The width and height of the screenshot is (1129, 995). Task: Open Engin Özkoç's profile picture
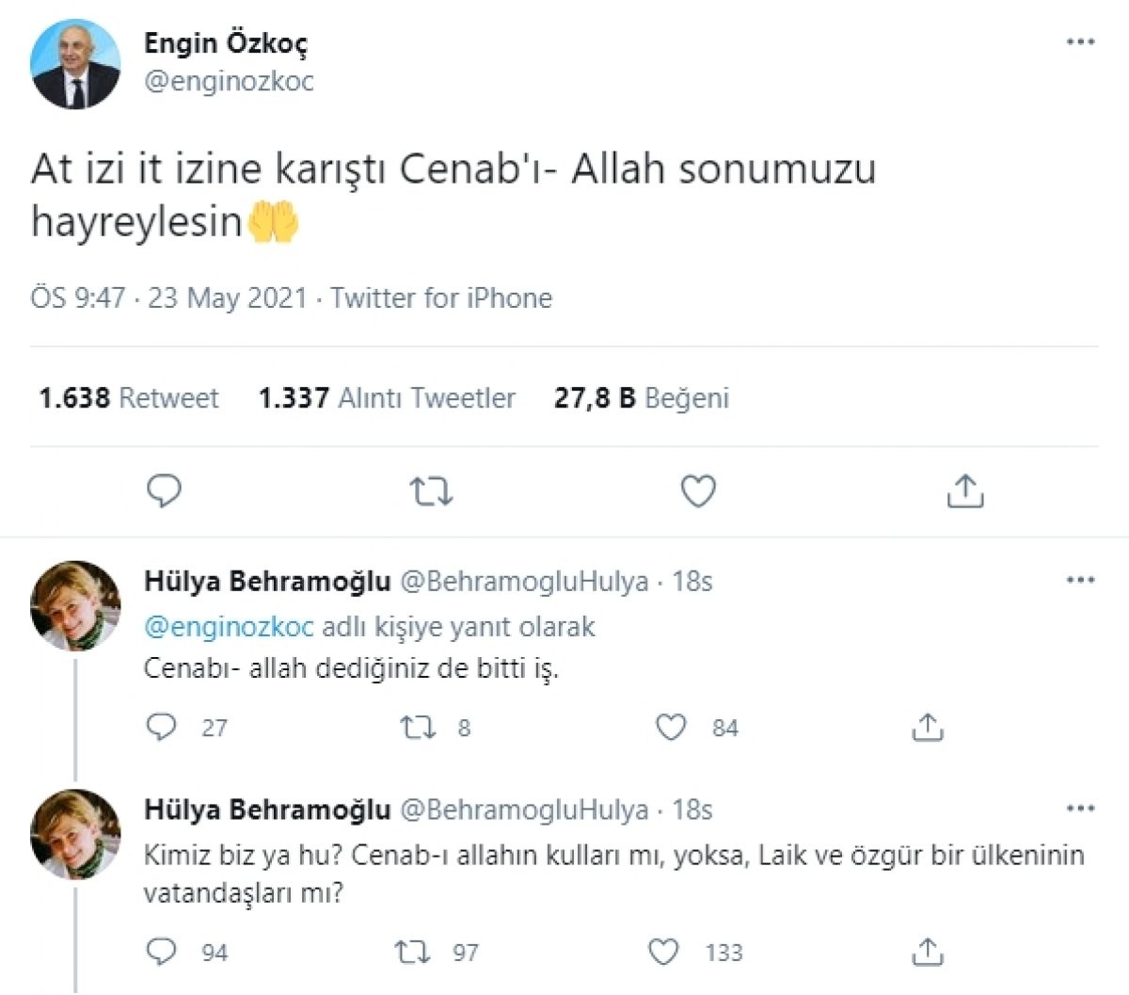(75, 63)
